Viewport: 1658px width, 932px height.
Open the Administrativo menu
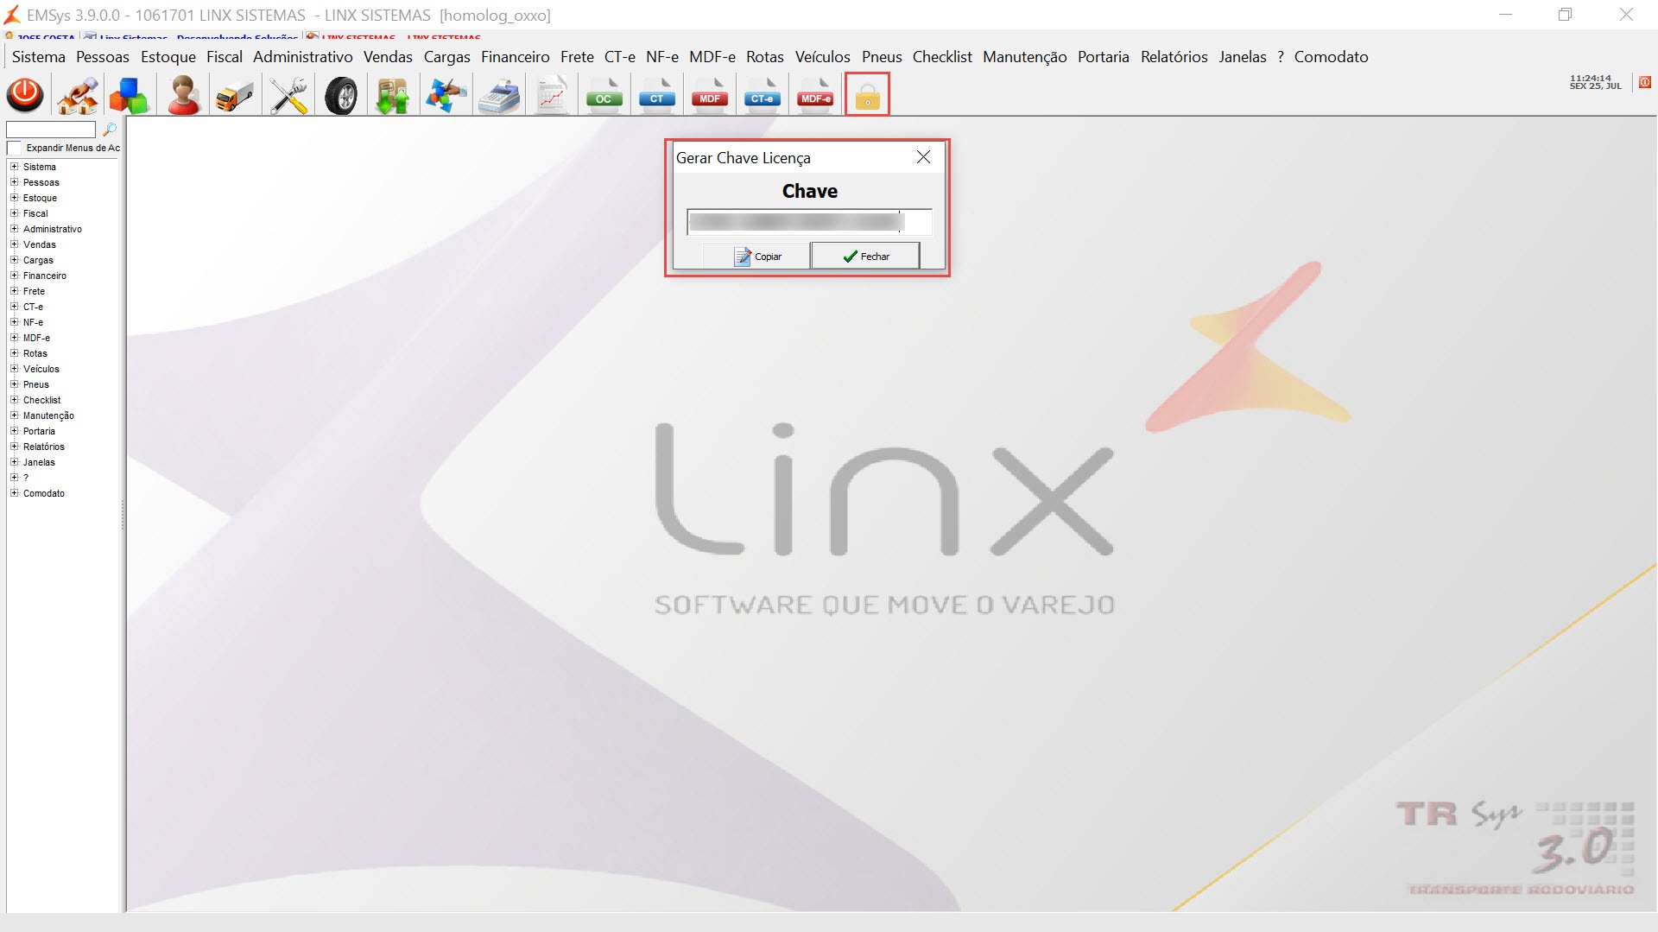[303, 57]
